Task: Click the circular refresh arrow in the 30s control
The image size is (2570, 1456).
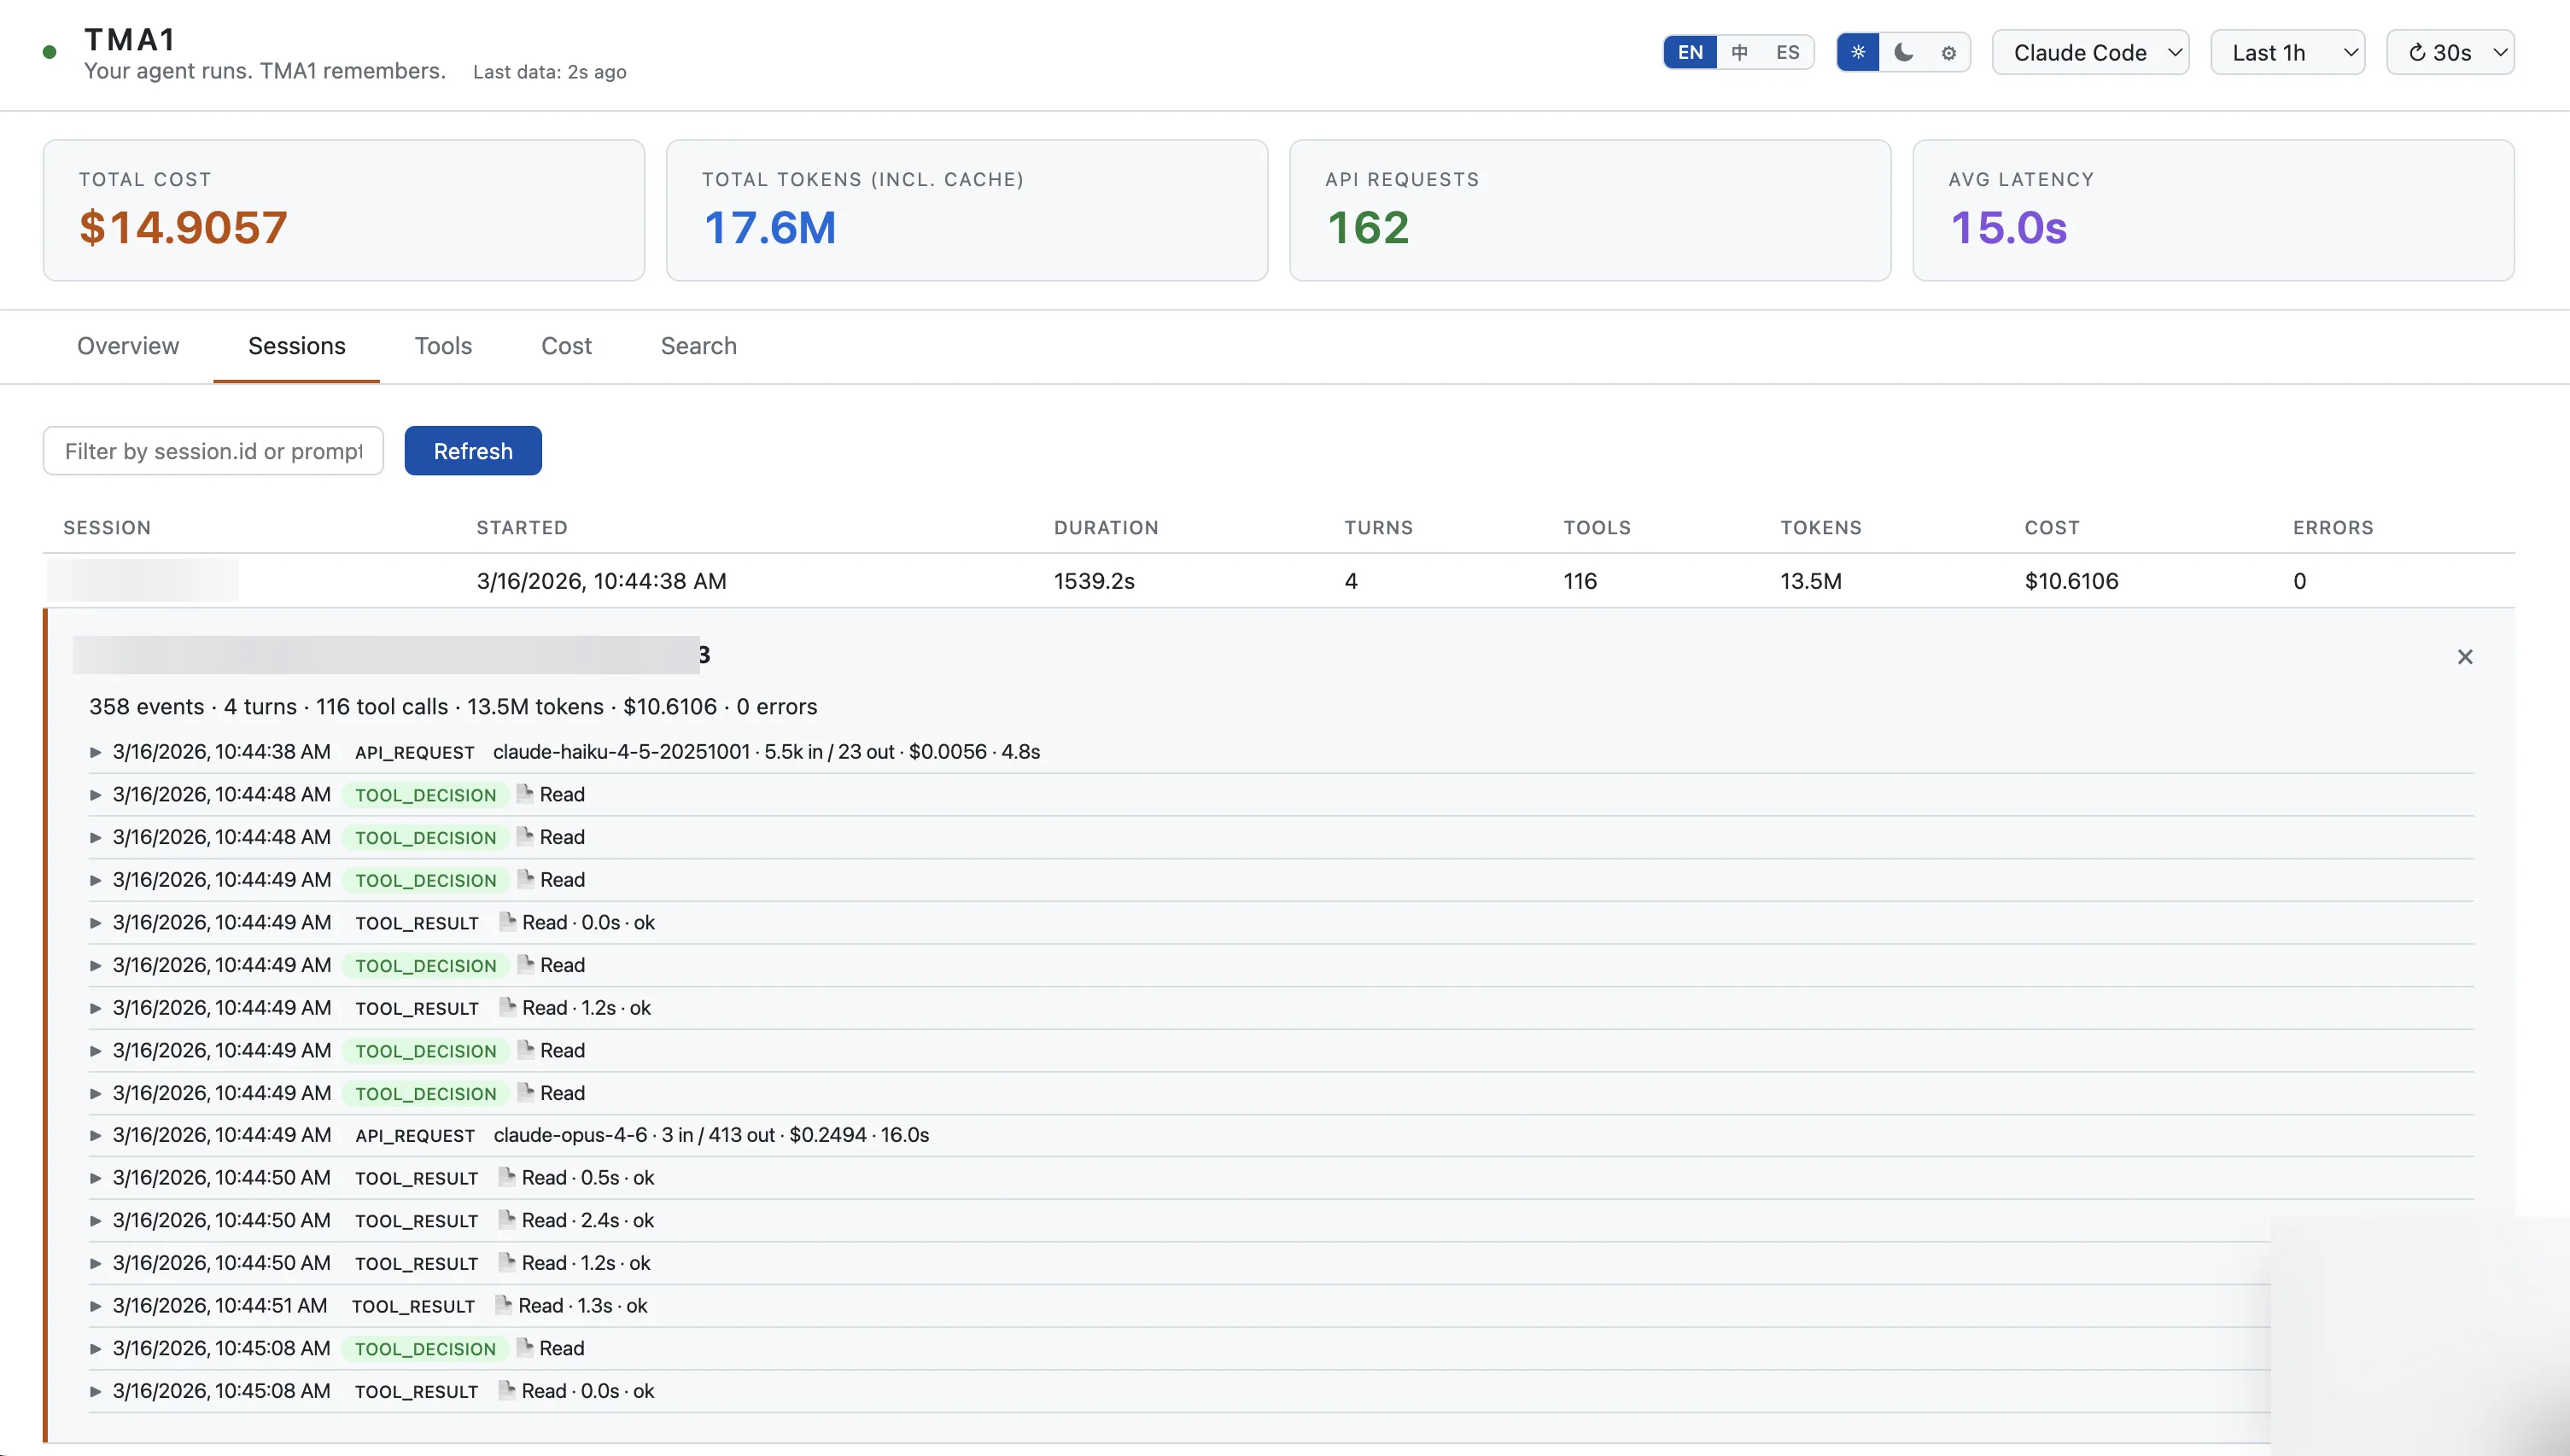Action: pyautogui.click(x=2418, y=52)
